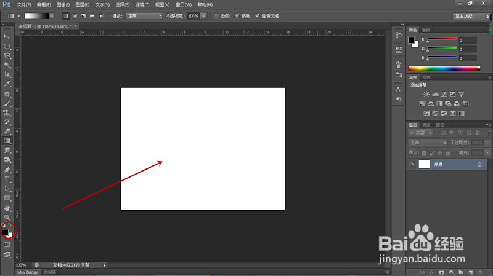Add a Brightness/Contrast adjustment

point(426,94)
